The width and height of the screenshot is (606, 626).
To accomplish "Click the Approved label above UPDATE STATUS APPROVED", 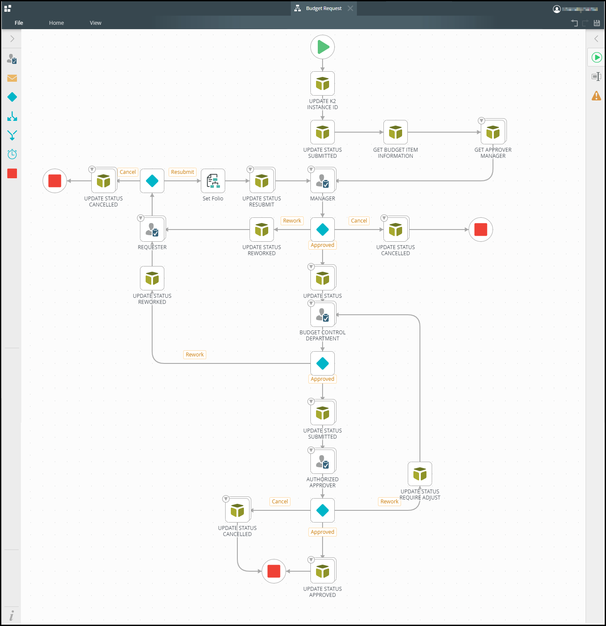I will [323, 532].
